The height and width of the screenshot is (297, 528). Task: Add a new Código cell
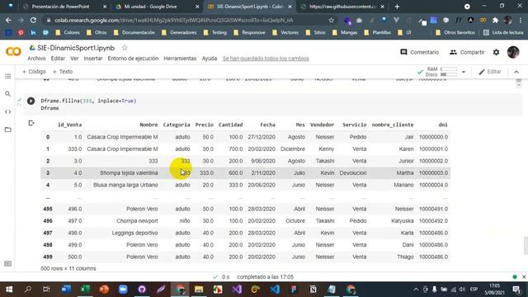34,72
